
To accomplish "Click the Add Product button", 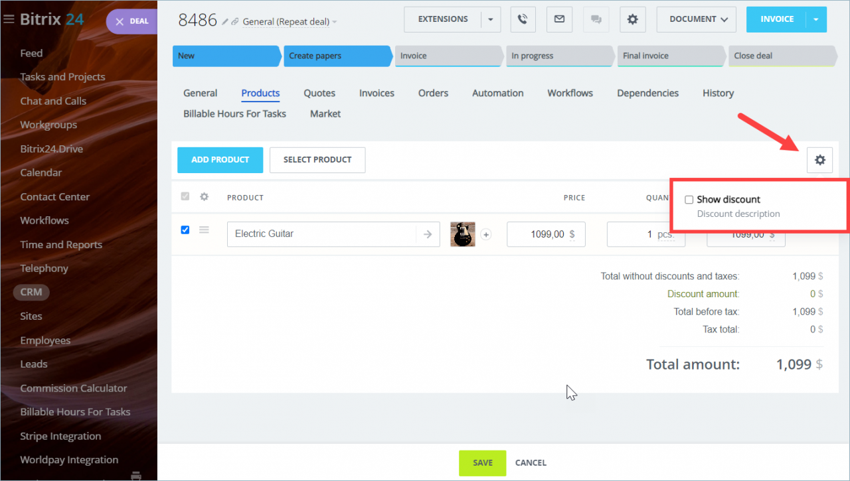I will tap(220, 160).
